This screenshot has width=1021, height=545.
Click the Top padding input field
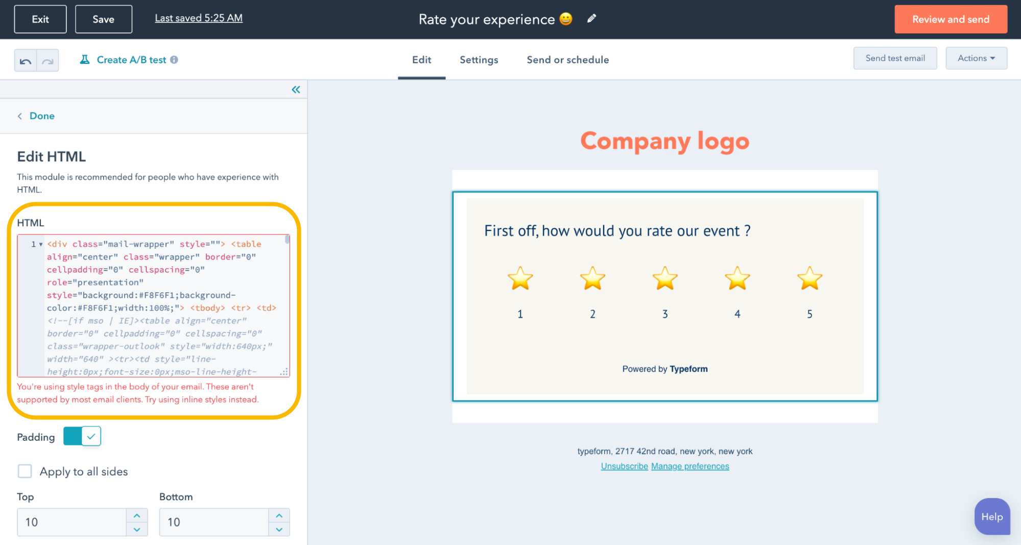pos(72,522)
